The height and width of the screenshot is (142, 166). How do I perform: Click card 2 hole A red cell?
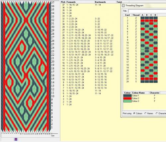(x=143, y=21)
